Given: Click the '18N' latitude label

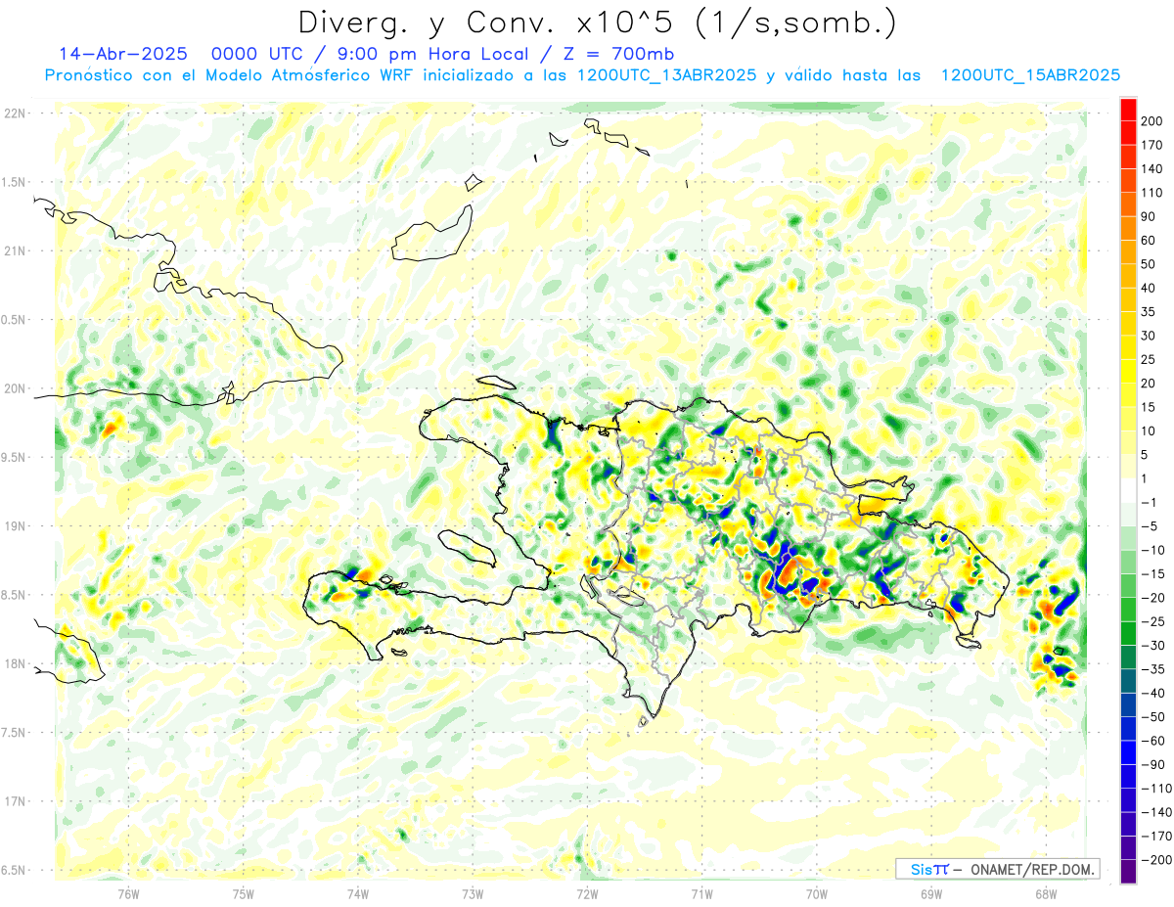Looking at the screenshot, I should point(15,664).
